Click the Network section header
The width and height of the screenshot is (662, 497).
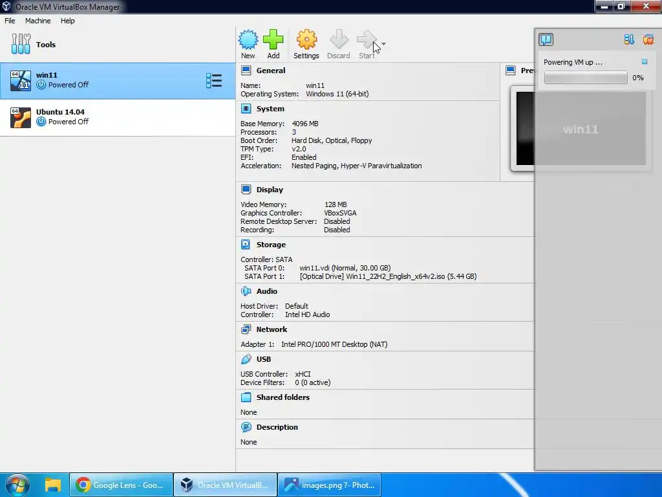click(272, 329)
